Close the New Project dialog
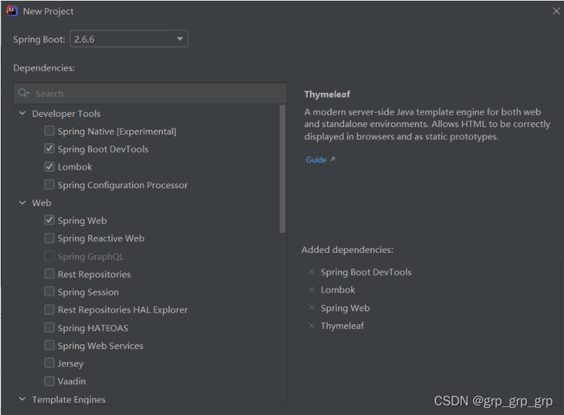The image size is (564, 415). point(556,11)
